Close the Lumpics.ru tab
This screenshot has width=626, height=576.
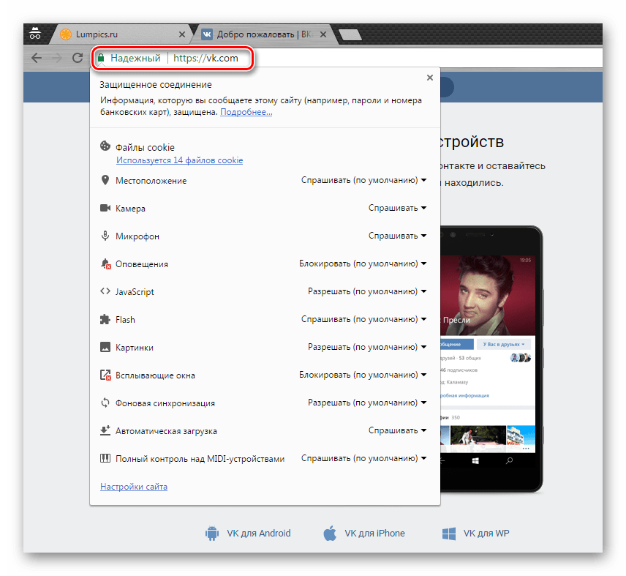[182, 34]
